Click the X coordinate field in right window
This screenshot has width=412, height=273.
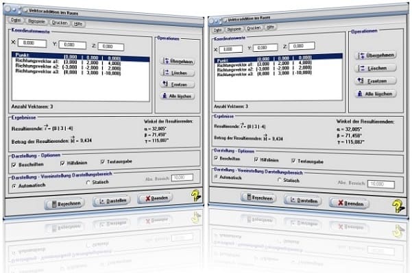click(x=231, y=49)
